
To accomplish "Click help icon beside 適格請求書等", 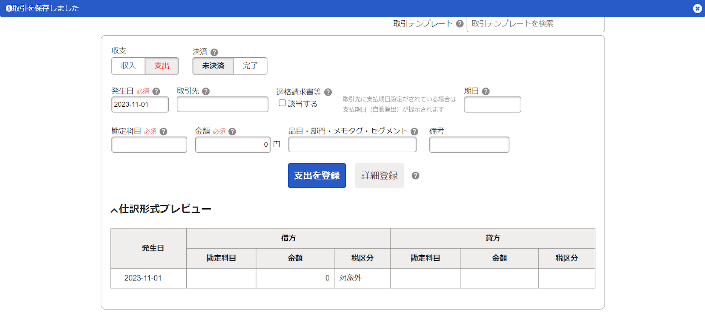I will (328, 92).
